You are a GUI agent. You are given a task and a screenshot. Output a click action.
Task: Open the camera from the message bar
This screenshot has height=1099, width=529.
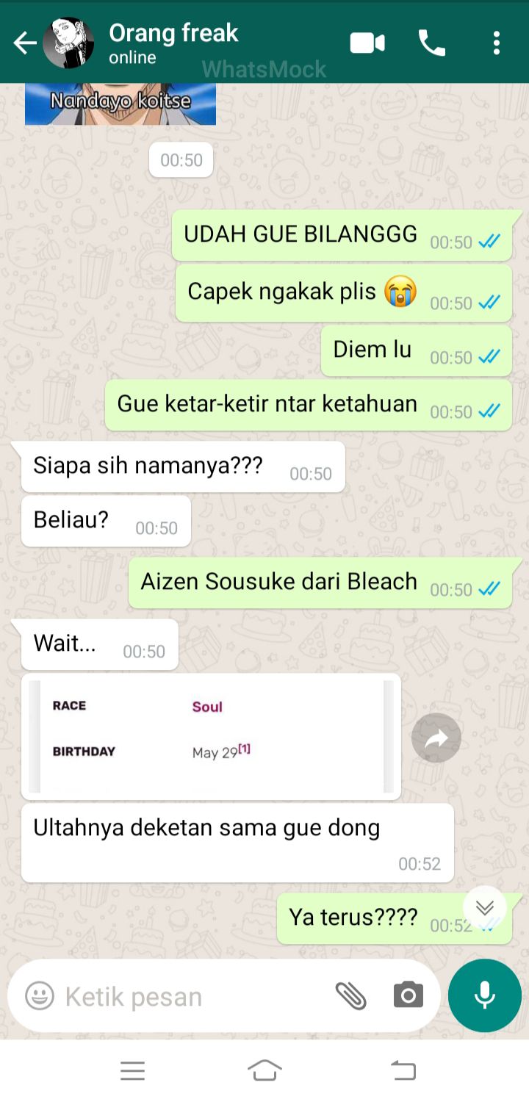point(409,995)
